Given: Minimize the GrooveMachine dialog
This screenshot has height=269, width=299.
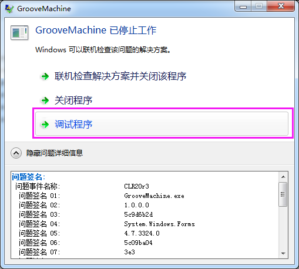Looking at the screenshot, I should point(243,7).
